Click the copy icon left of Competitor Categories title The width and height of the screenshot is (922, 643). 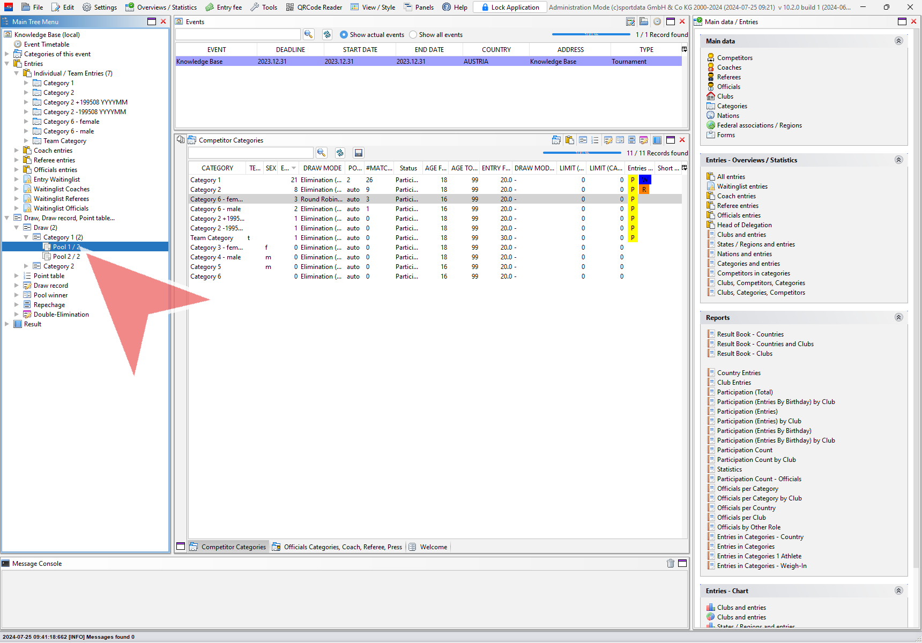[181, 140]
